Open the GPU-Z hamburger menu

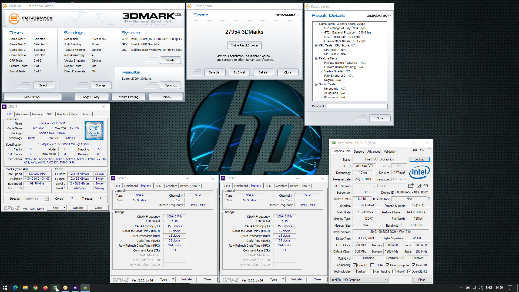click(429, 150)
